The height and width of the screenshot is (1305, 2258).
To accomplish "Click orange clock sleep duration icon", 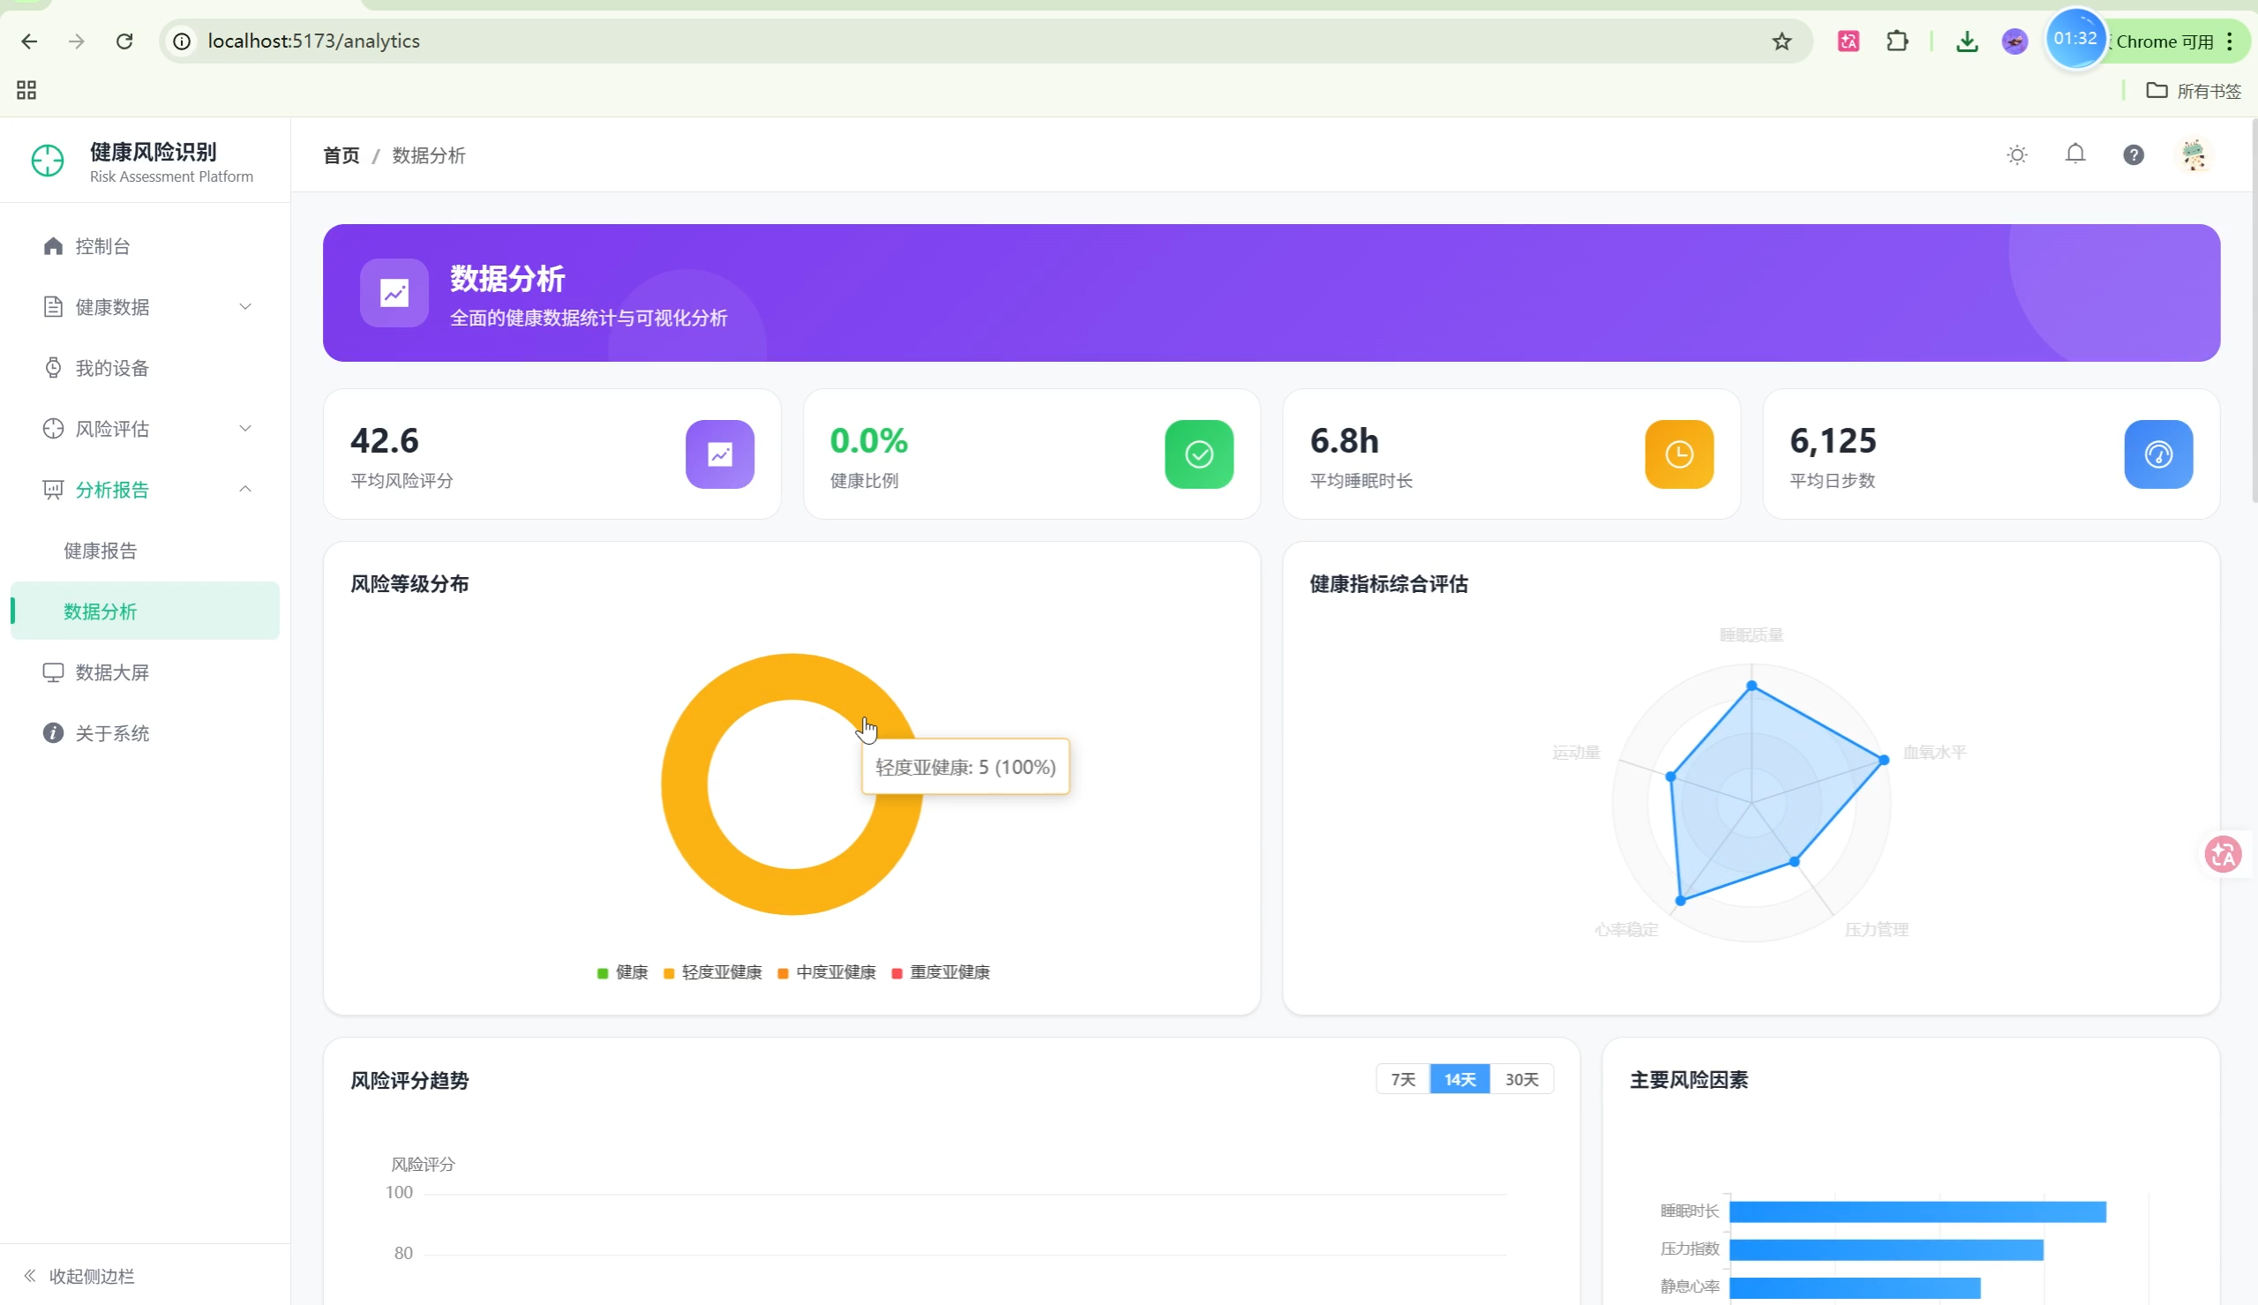I will (1678, 454).
